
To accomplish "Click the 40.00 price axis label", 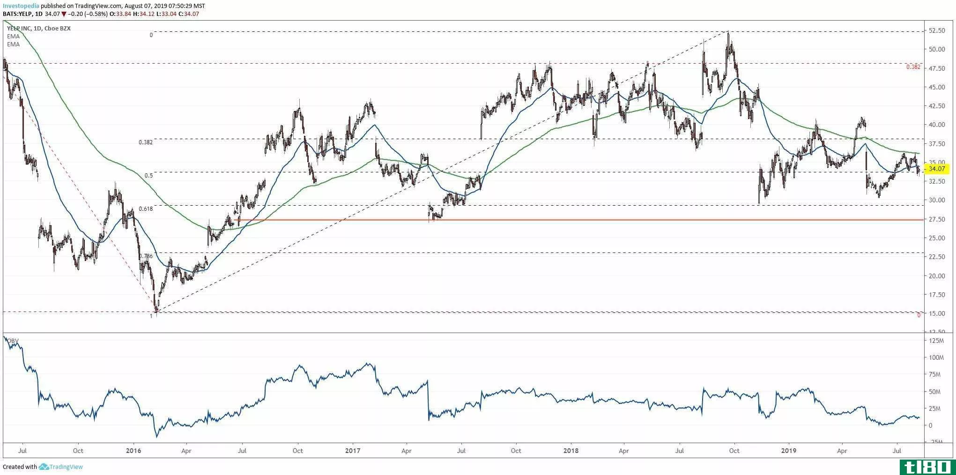I will [936, 125].
